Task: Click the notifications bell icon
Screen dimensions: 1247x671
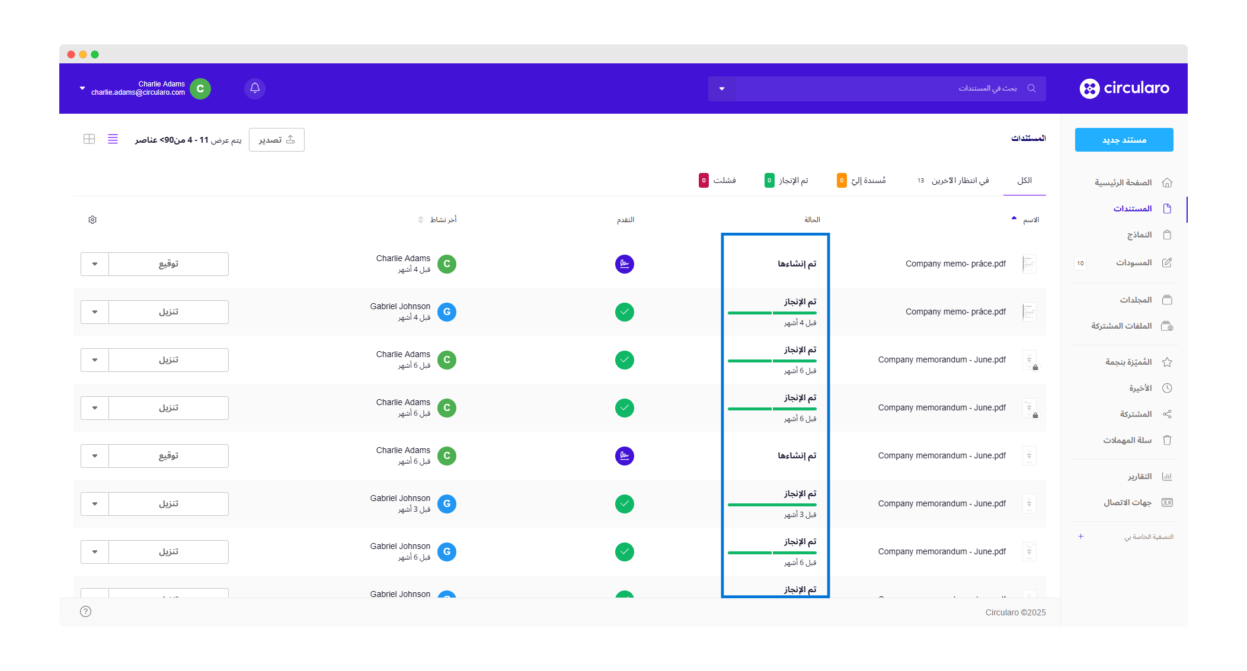Action: coord(255,88)
